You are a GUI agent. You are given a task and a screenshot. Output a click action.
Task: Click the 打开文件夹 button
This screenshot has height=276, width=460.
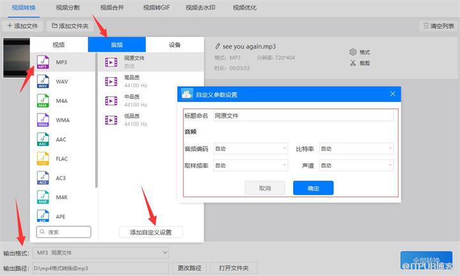[234, 268]
